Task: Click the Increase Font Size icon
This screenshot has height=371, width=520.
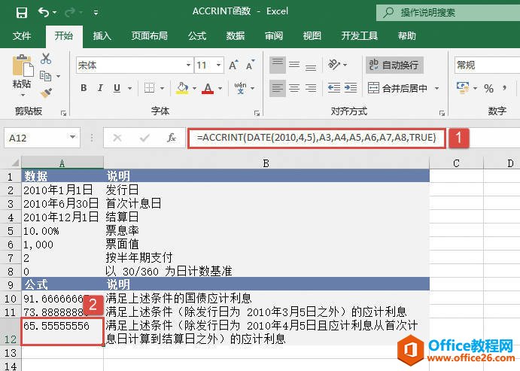Action: coord(233,65)
